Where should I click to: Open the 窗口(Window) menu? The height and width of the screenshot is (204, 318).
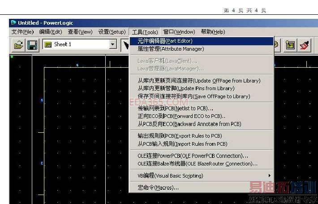[179, 32]
